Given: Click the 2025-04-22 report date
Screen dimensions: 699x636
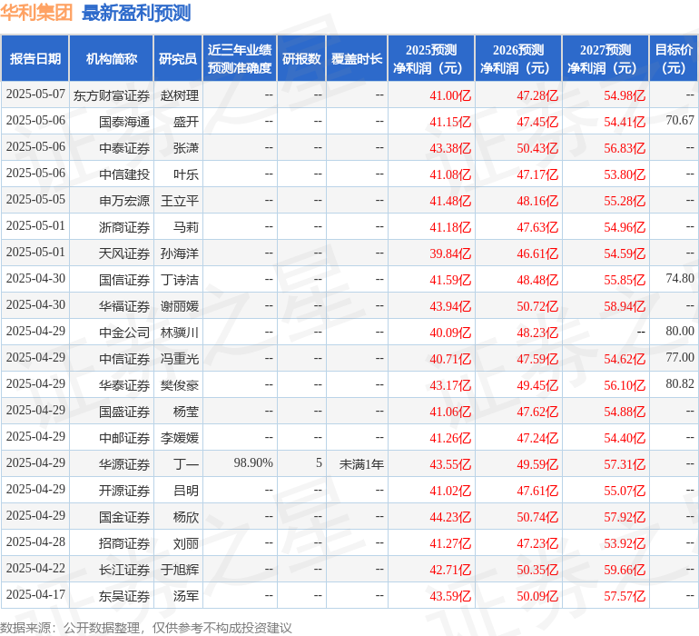Looking at the screenshot, I should pos(35,568).
